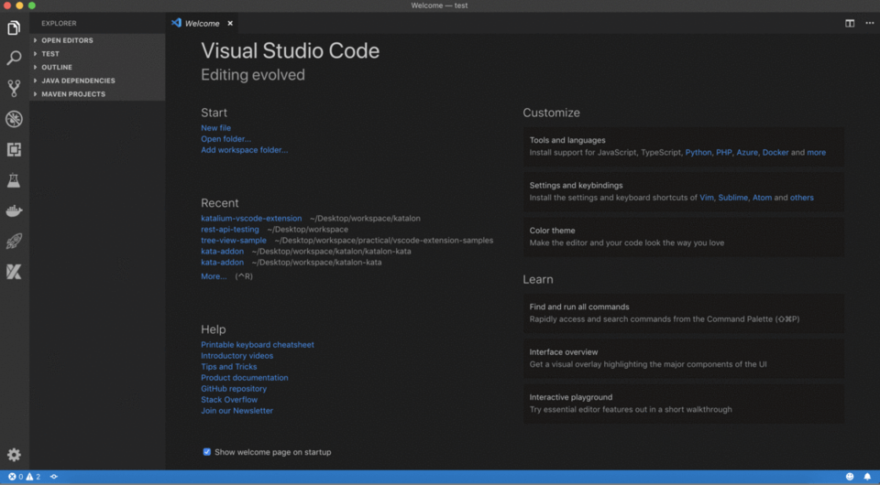Viewport: 880px width, 485px height.
Task: Open Introductory videos link
Action: tap(236, 356)
